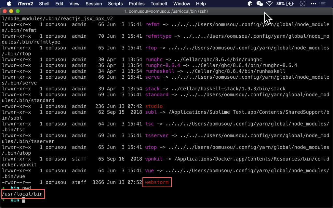Screen dimensions: 333x208
Task: Open the Session menu
Action: point(94,4)
